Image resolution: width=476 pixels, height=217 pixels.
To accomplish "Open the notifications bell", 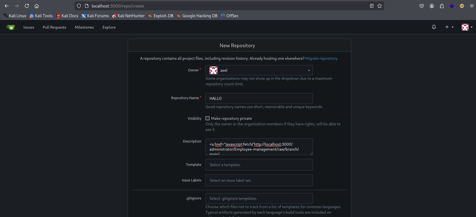I will click(x=434, y=27).
